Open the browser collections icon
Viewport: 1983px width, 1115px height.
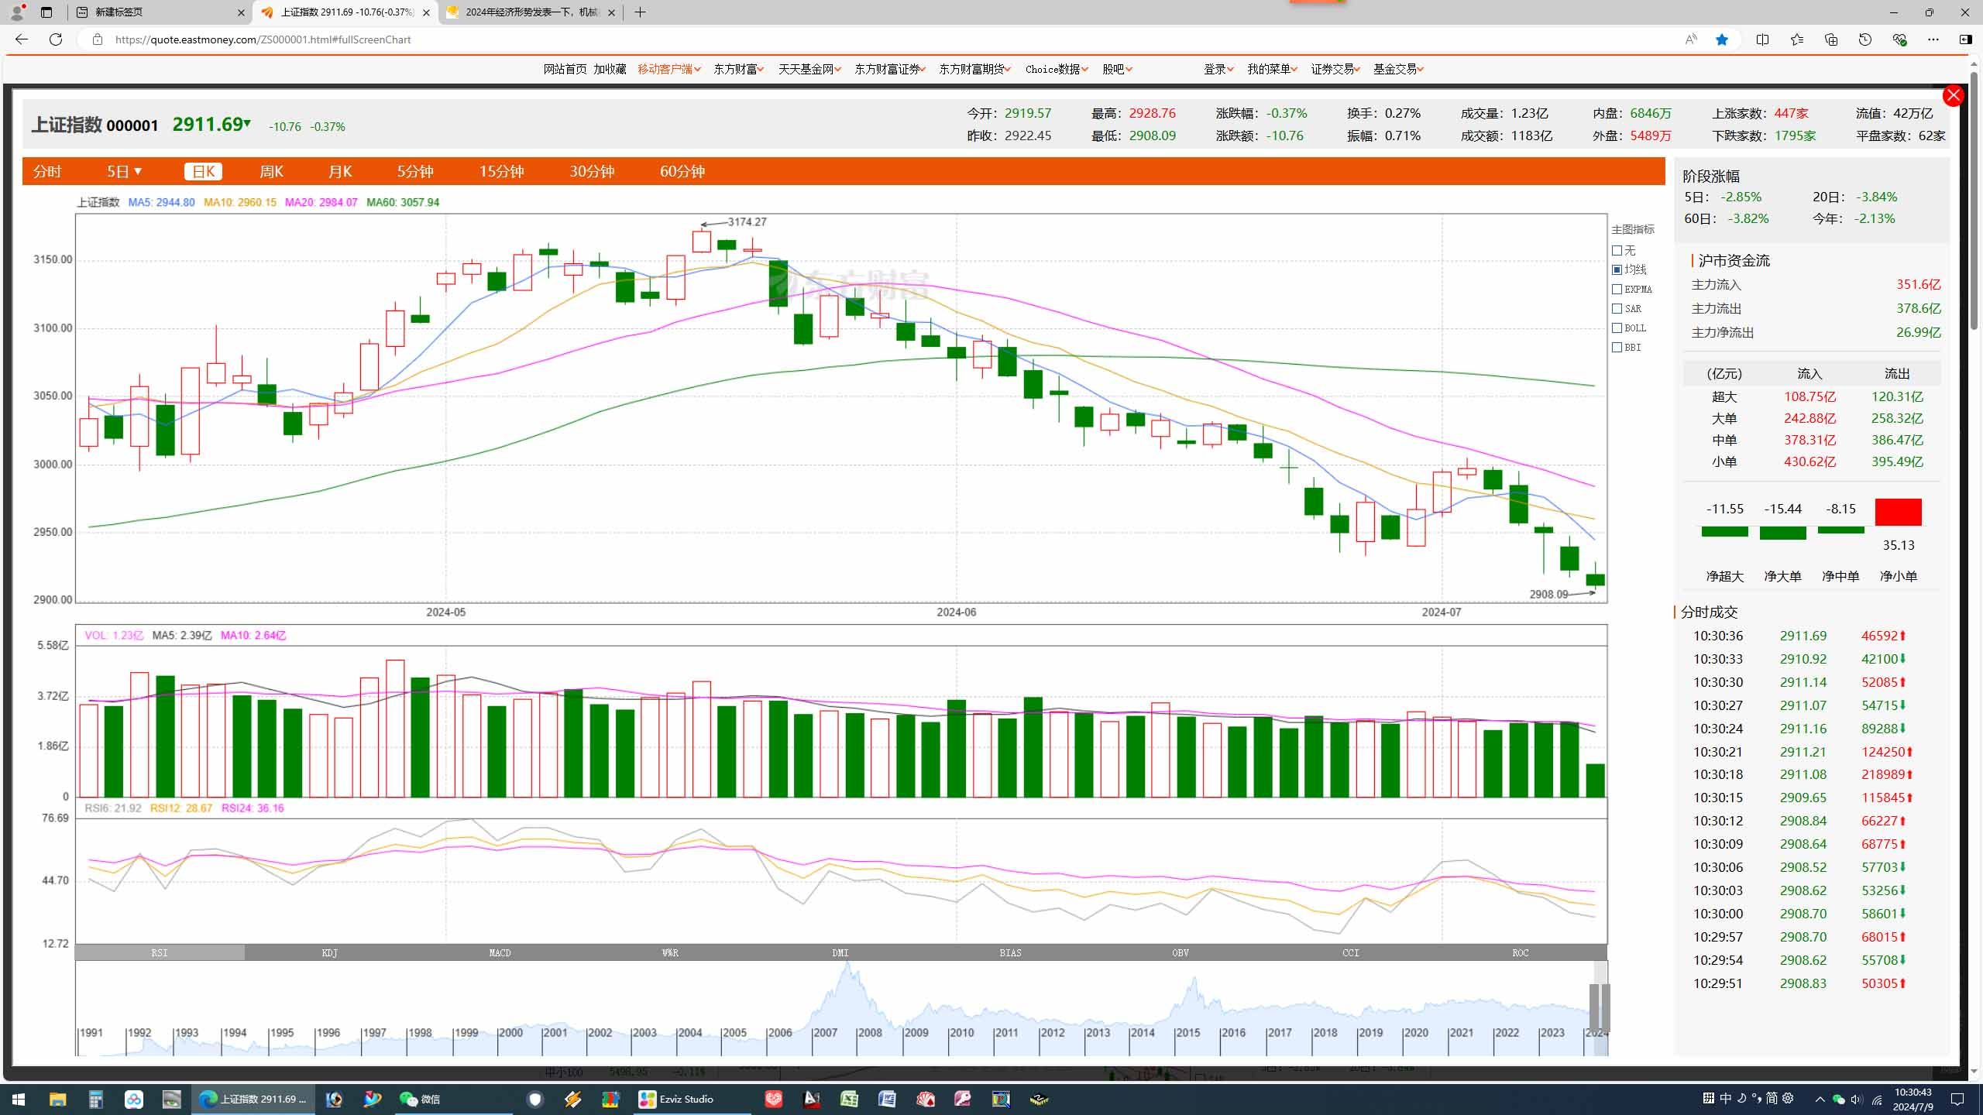(1830, 39)
